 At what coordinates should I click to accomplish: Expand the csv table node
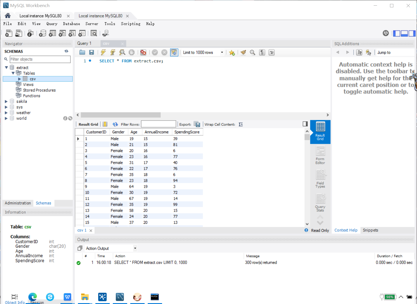pos(19,79)
